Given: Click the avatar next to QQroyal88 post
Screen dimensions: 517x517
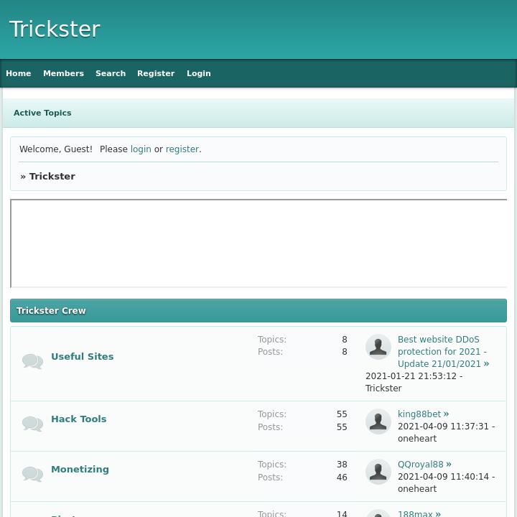Looking at the screenshot, I should click(x=378, y=472).
